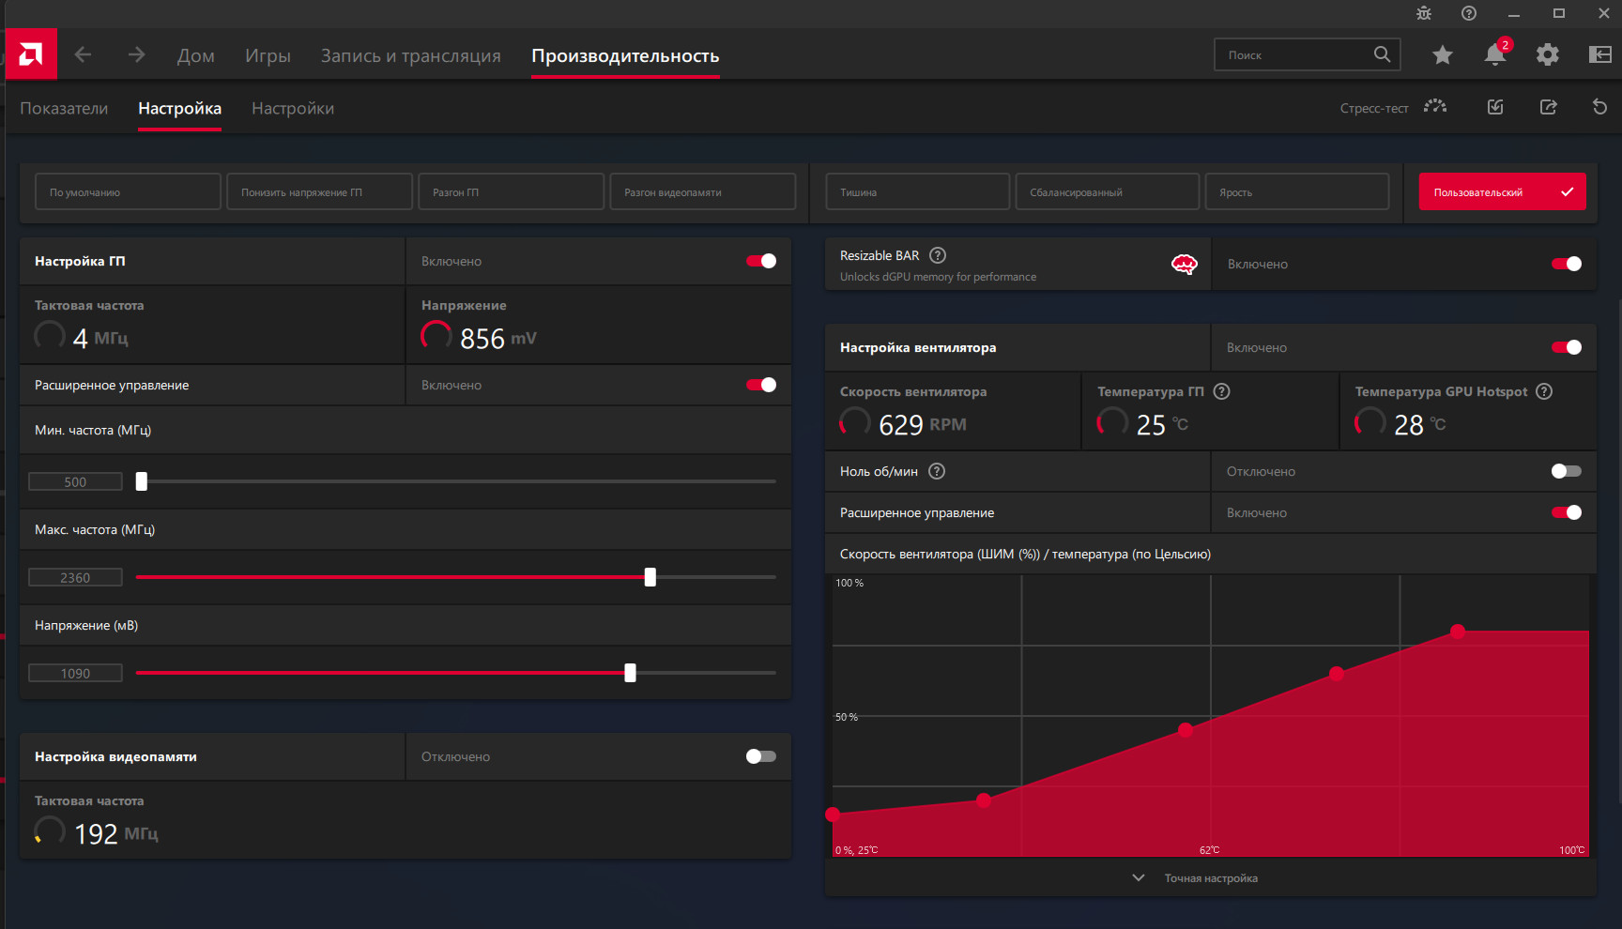Open help question mark in title bar
This screenshot has width=1622, height=929.
(1469, 13)
